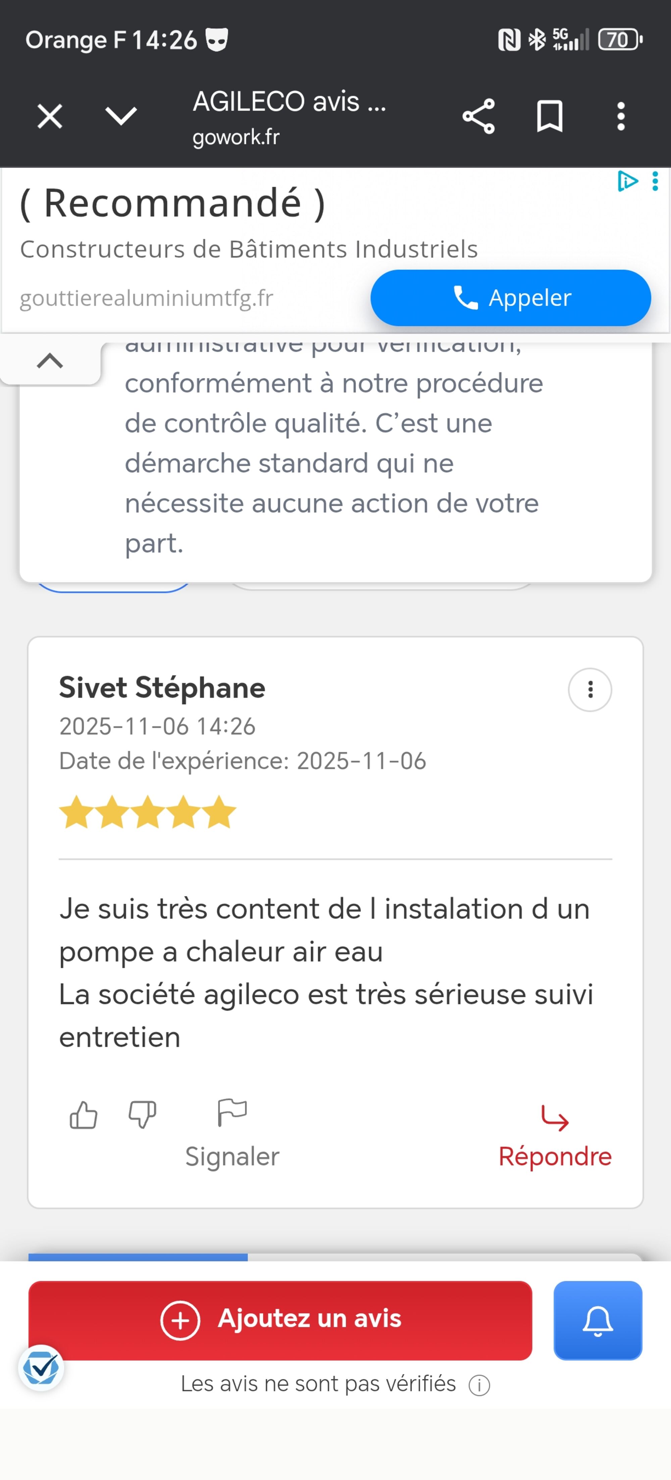Tap the blue notification bell button
Viewport: 671px width, 1480px height.
(x=598, y=1320)
